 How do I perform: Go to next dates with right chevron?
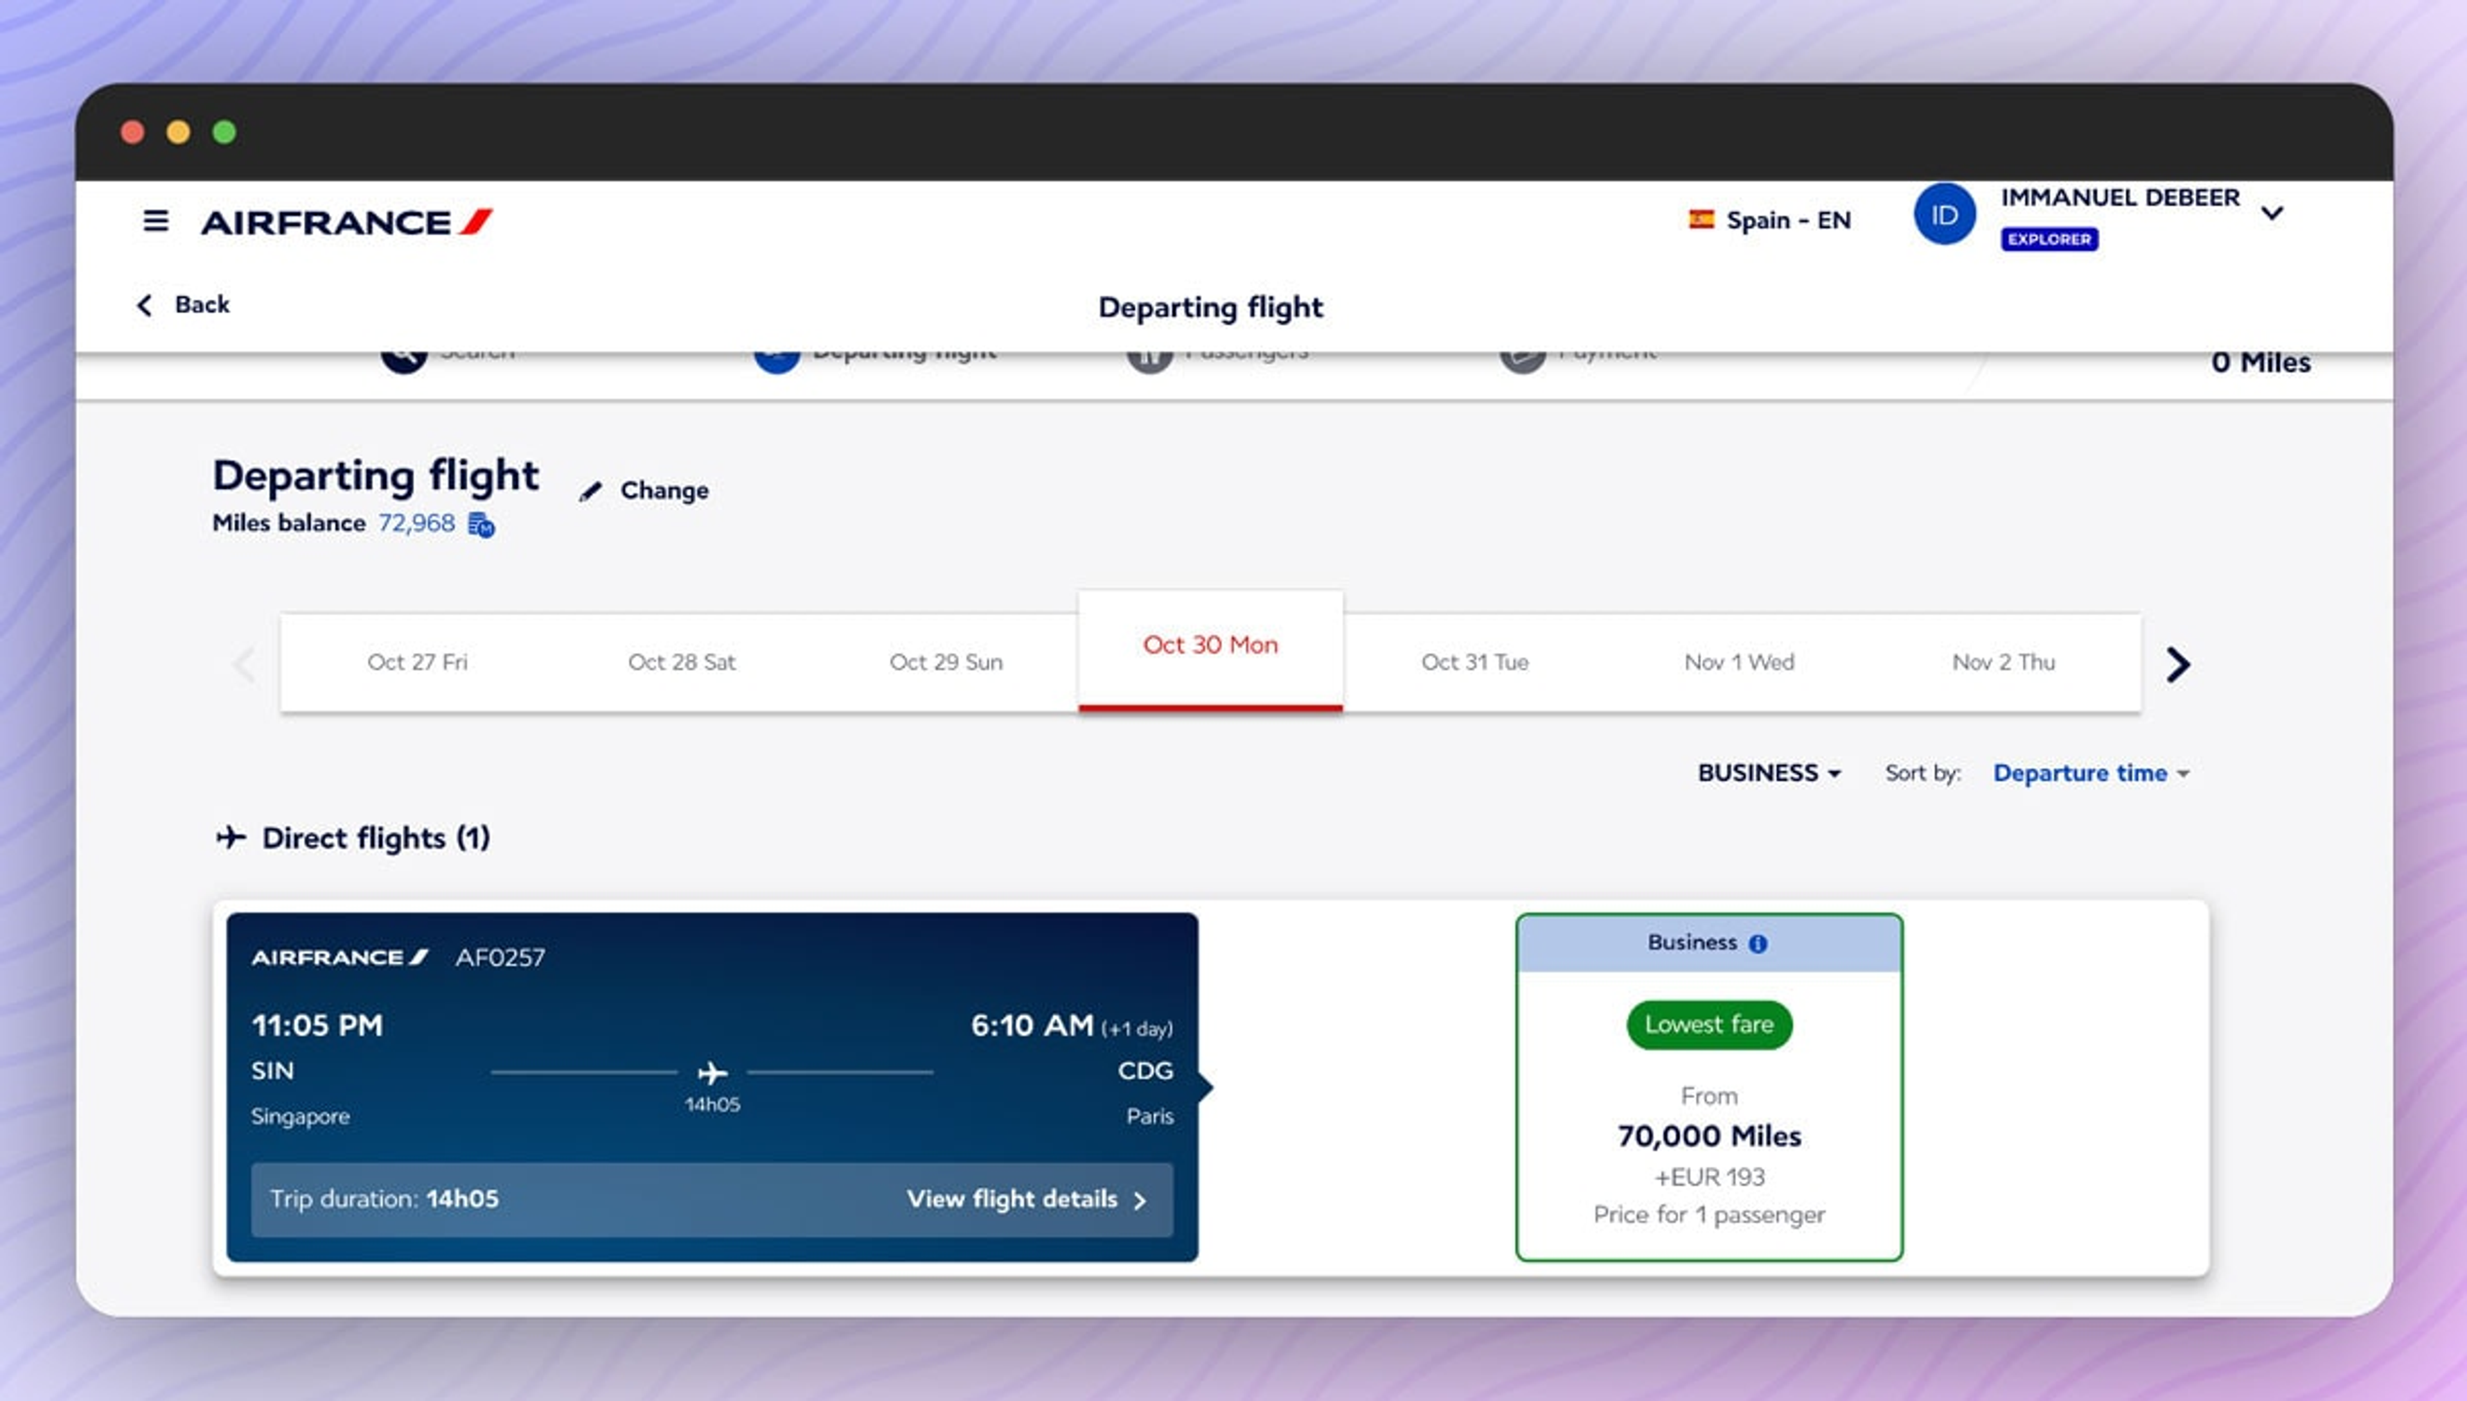(x=2179, y=664)
